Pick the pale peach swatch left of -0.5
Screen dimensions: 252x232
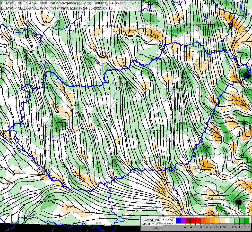tap(222, 220)
